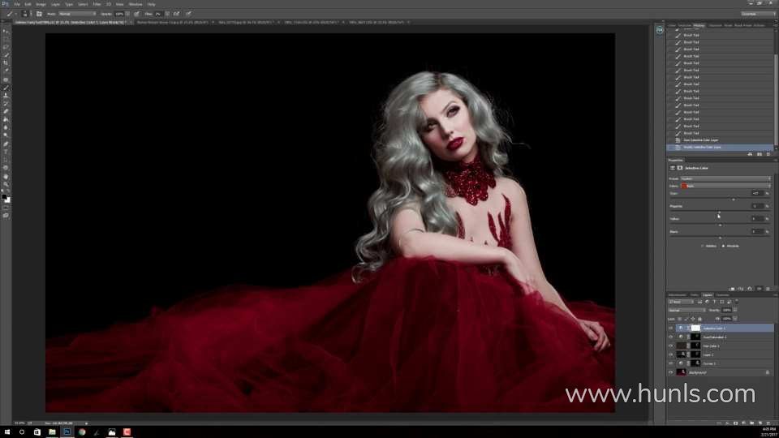Select the Dodge tool

[6, 135]
